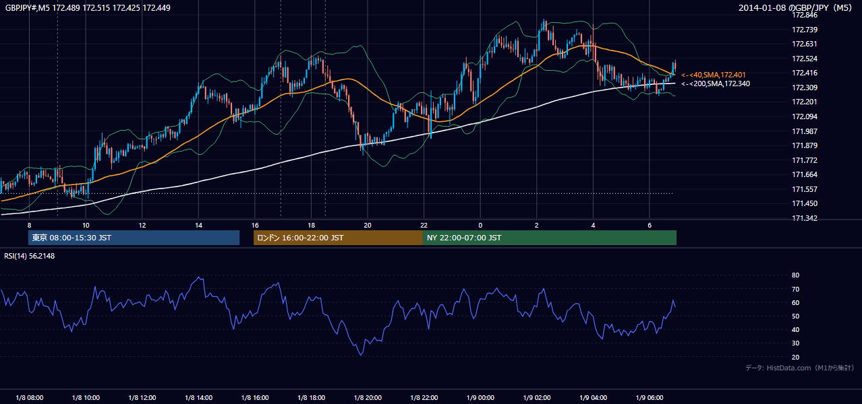Click price axis value 172.631
This screenshot has width=862, height=404.
click(x=804, y=44)
